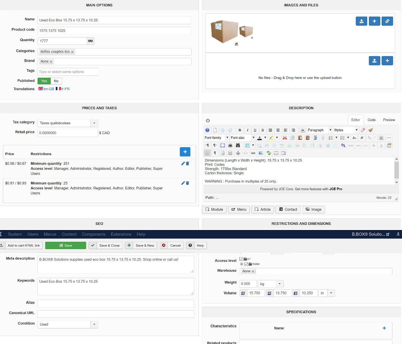Click the green Save button
402x344 pixels.
tap(66, 245)
